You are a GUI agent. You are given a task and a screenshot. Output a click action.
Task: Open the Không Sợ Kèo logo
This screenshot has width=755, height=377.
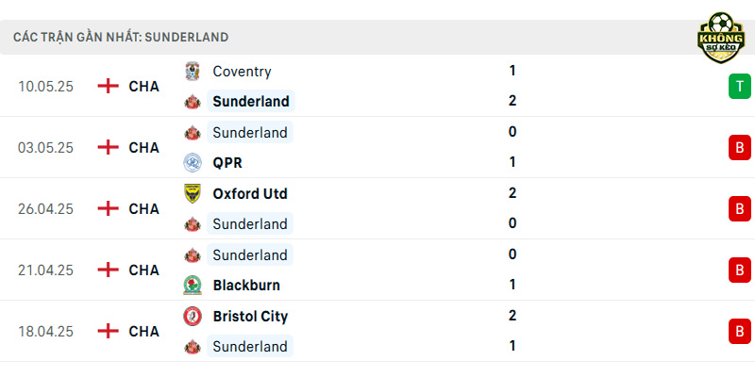[721, 38]
